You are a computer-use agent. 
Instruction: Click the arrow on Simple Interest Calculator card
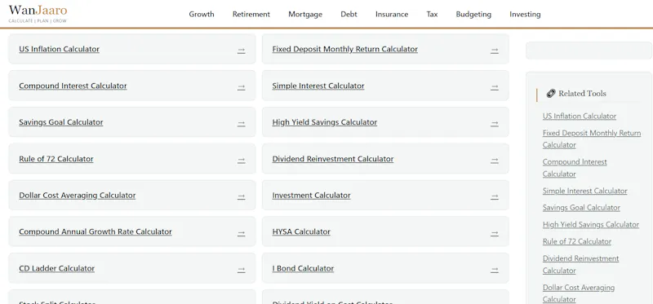(x=495, y=86)
